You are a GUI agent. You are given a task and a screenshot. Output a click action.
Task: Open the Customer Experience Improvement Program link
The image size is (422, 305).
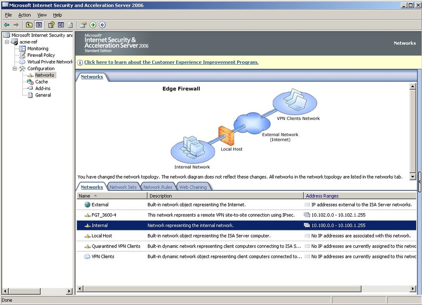(x=172, y=62)
